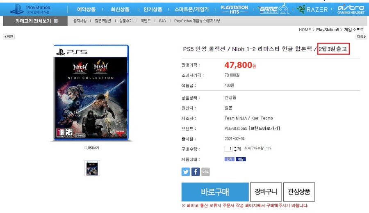Go to 다음 next product
The height and width of the screenshot is (213, 369).
tap(361, 37)
